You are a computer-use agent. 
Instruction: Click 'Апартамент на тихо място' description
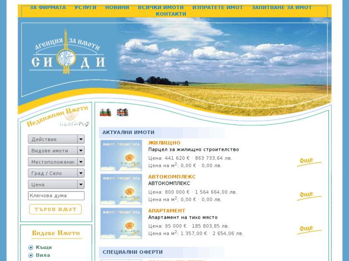[183, 217]
